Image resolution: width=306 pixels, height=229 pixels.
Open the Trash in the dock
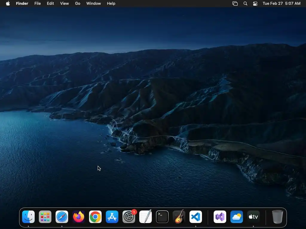tap(277, 217)
